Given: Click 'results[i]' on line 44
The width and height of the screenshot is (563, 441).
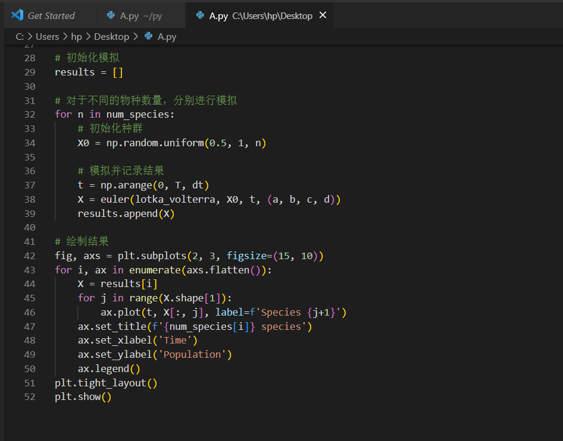Looking at the screenshot, I should point(129,284).
